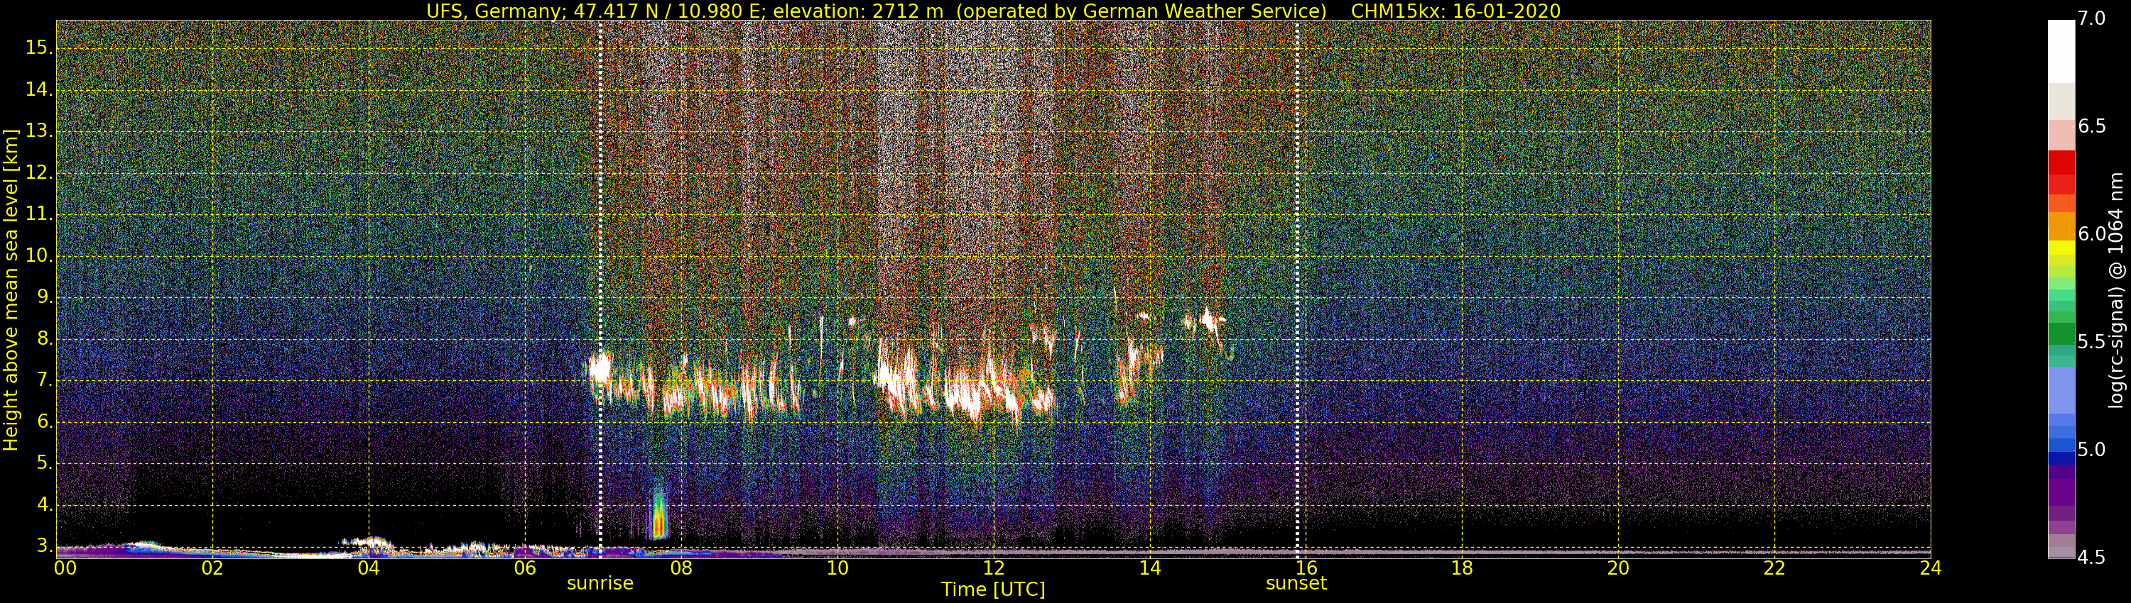Click the '9.' height axis tick label

coord(45,297)
